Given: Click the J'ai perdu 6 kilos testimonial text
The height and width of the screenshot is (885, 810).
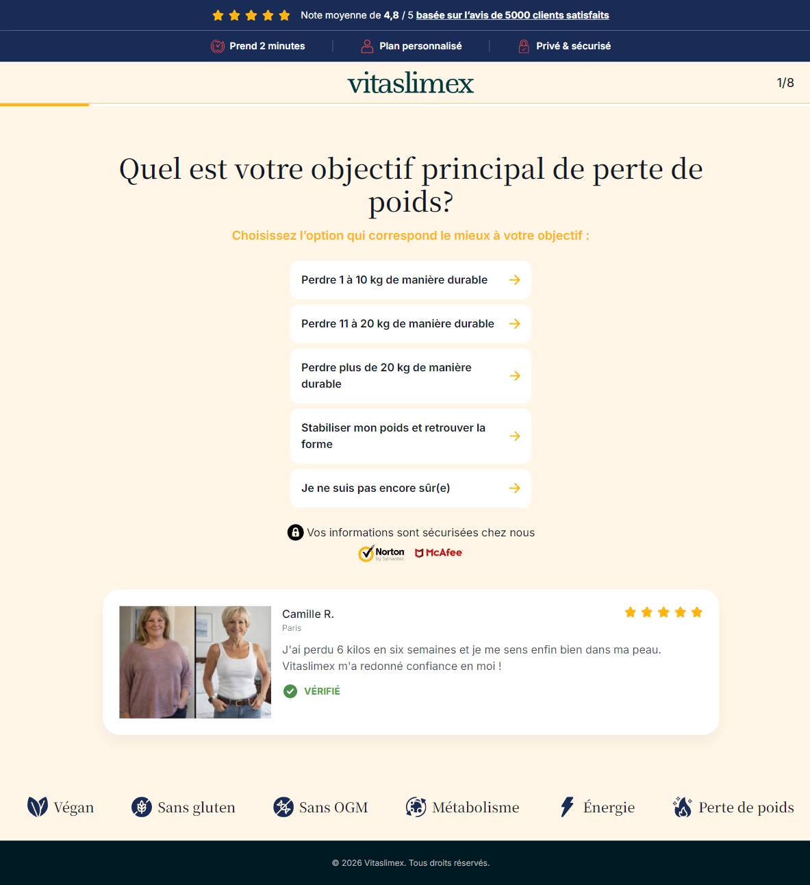Looking at the screenshot, I should coord(472,658).
